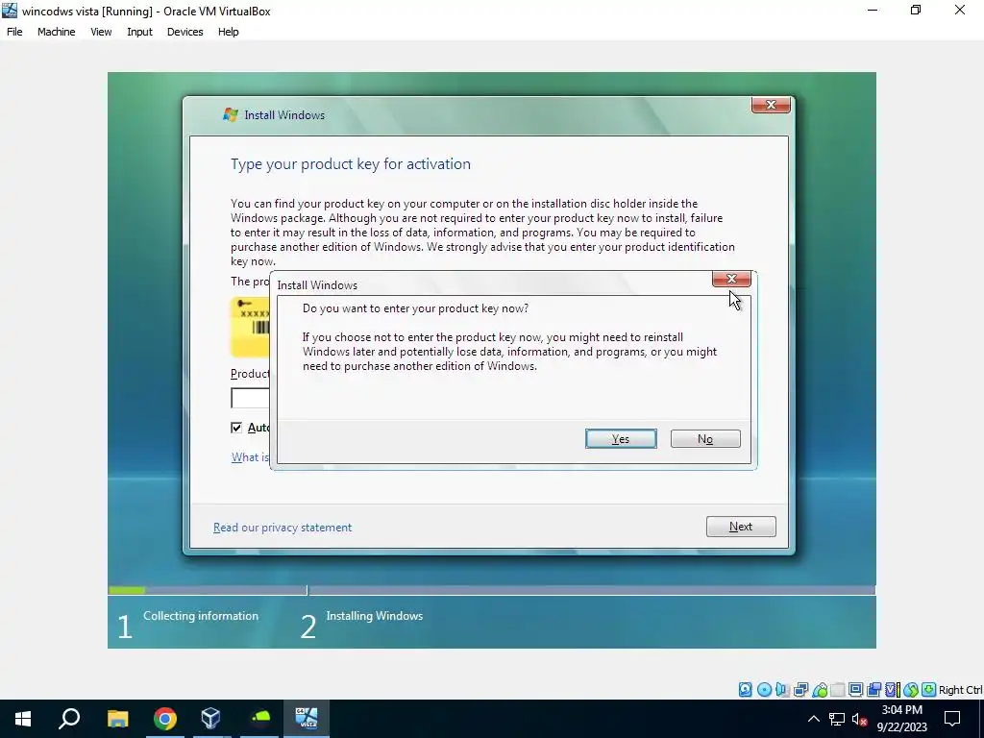Open the Devices menu
This screenshot has height=738, width=984.
coord(184,32)
